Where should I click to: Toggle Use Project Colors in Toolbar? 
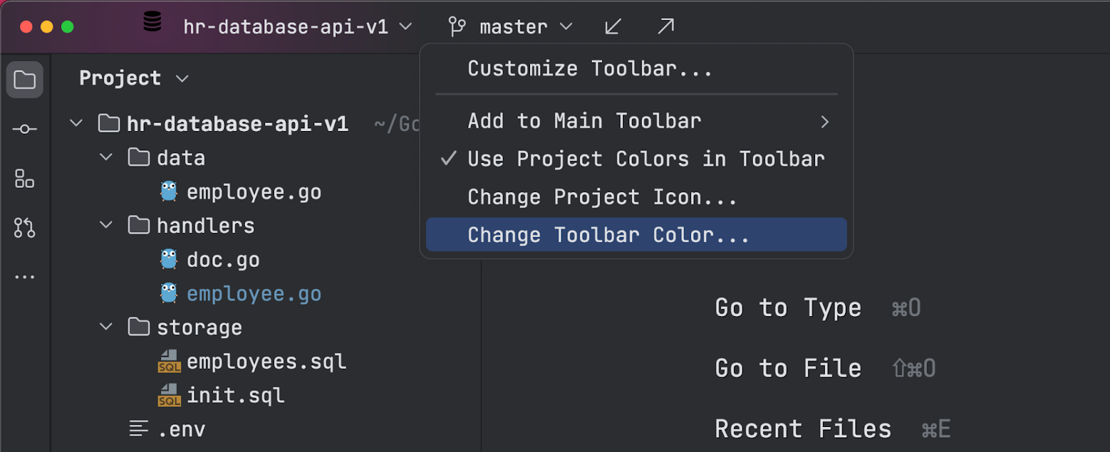click(645, 159)
